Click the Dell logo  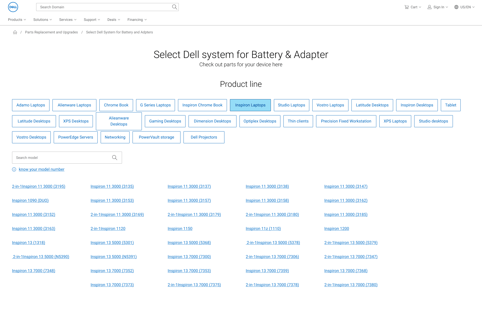[x=13, y=7]
